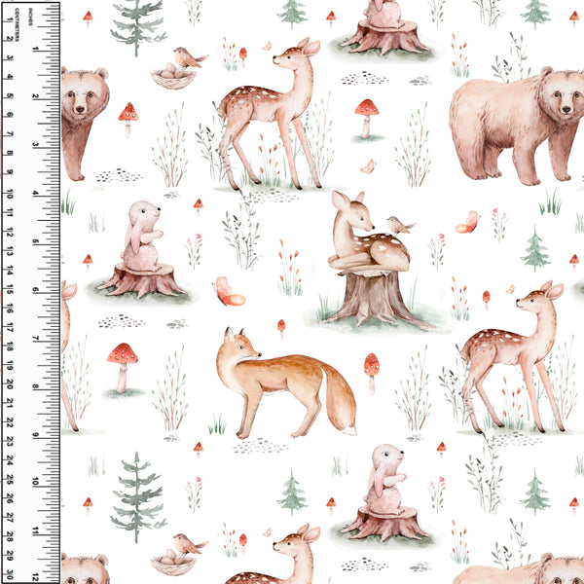Screen dimensions: 584x584
Task: Select the orange butterfly right of the stump fawn
Action: click(x=468, y=224)
